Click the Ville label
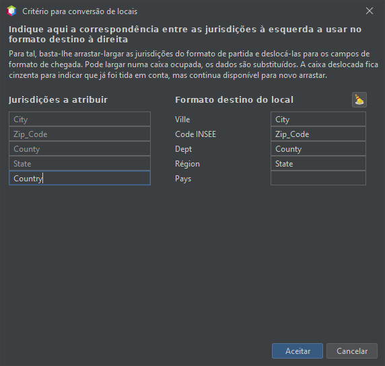 (182, 120)
